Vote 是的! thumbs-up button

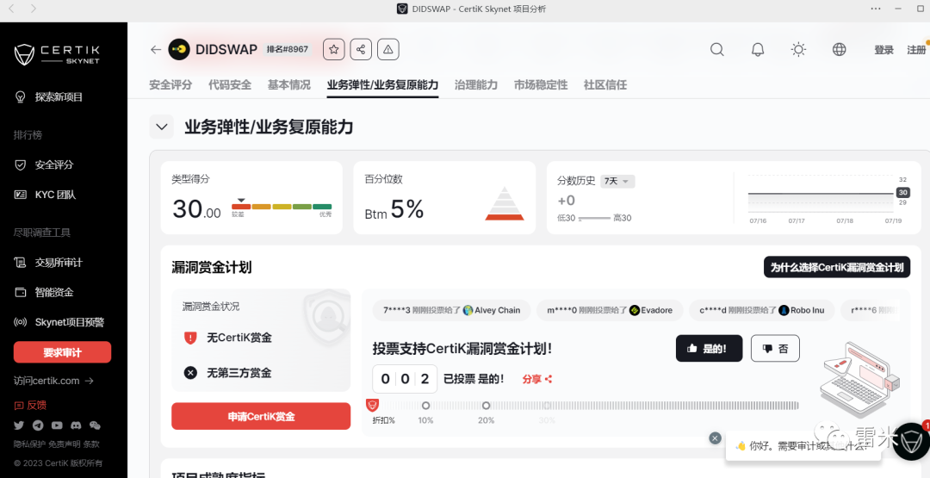pyautogui.click(x=709, y=349)
